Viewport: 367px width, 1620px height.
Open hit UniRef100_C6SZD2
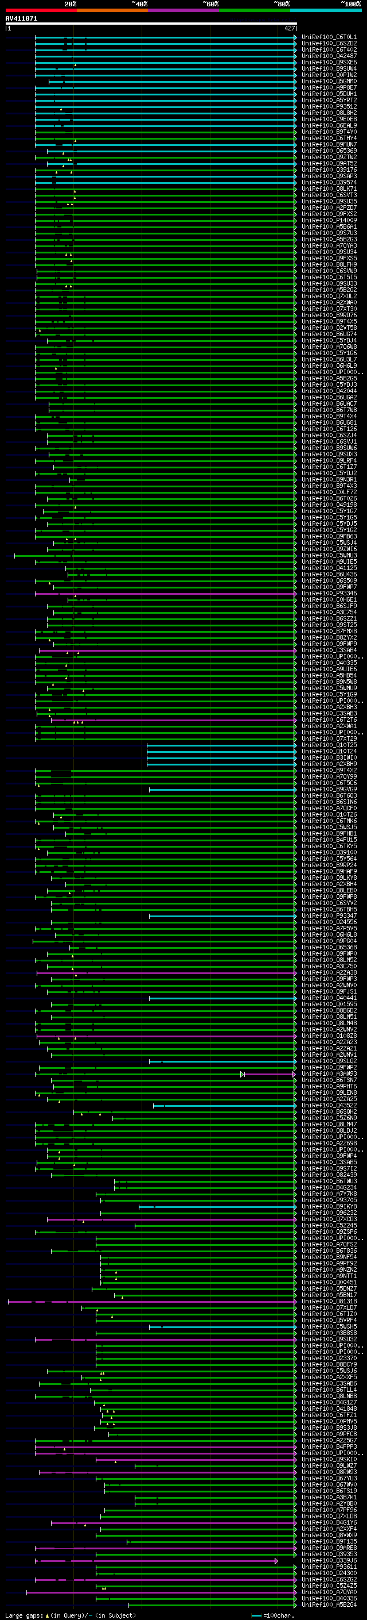coord(329,44)
